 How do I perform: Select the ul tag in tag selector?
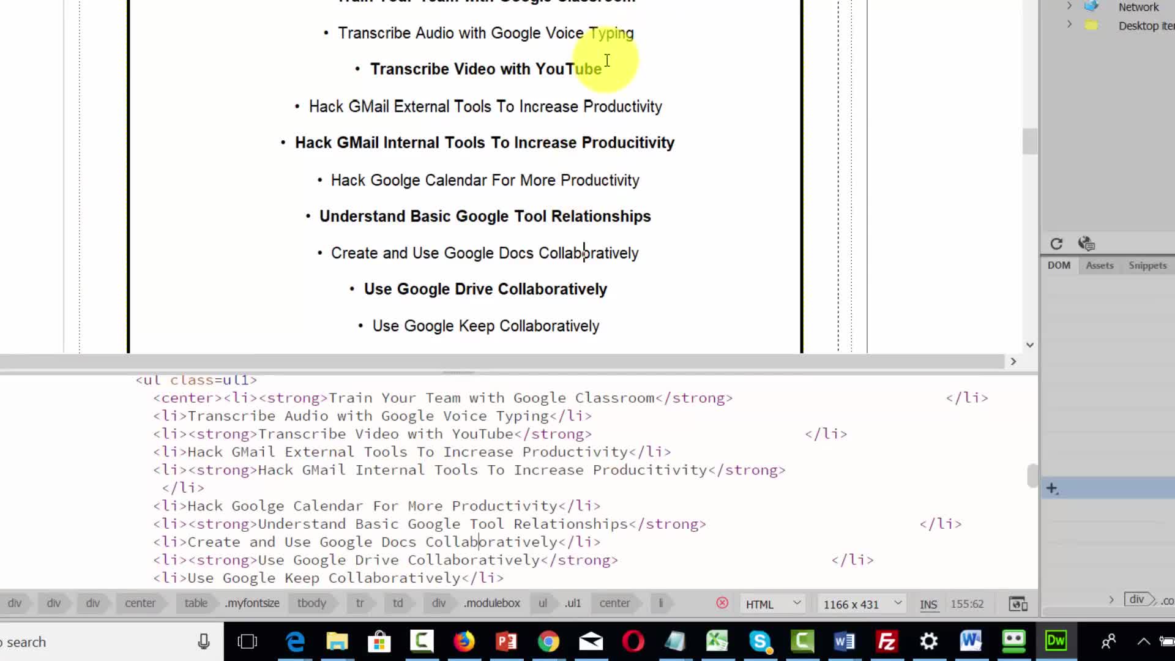click(542, 603)
